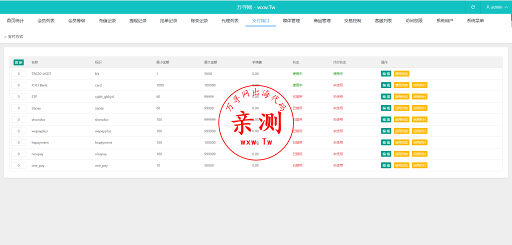Click 禁用代收 for TRC20-USDT
Screen dimensions: 512x245
401,74
